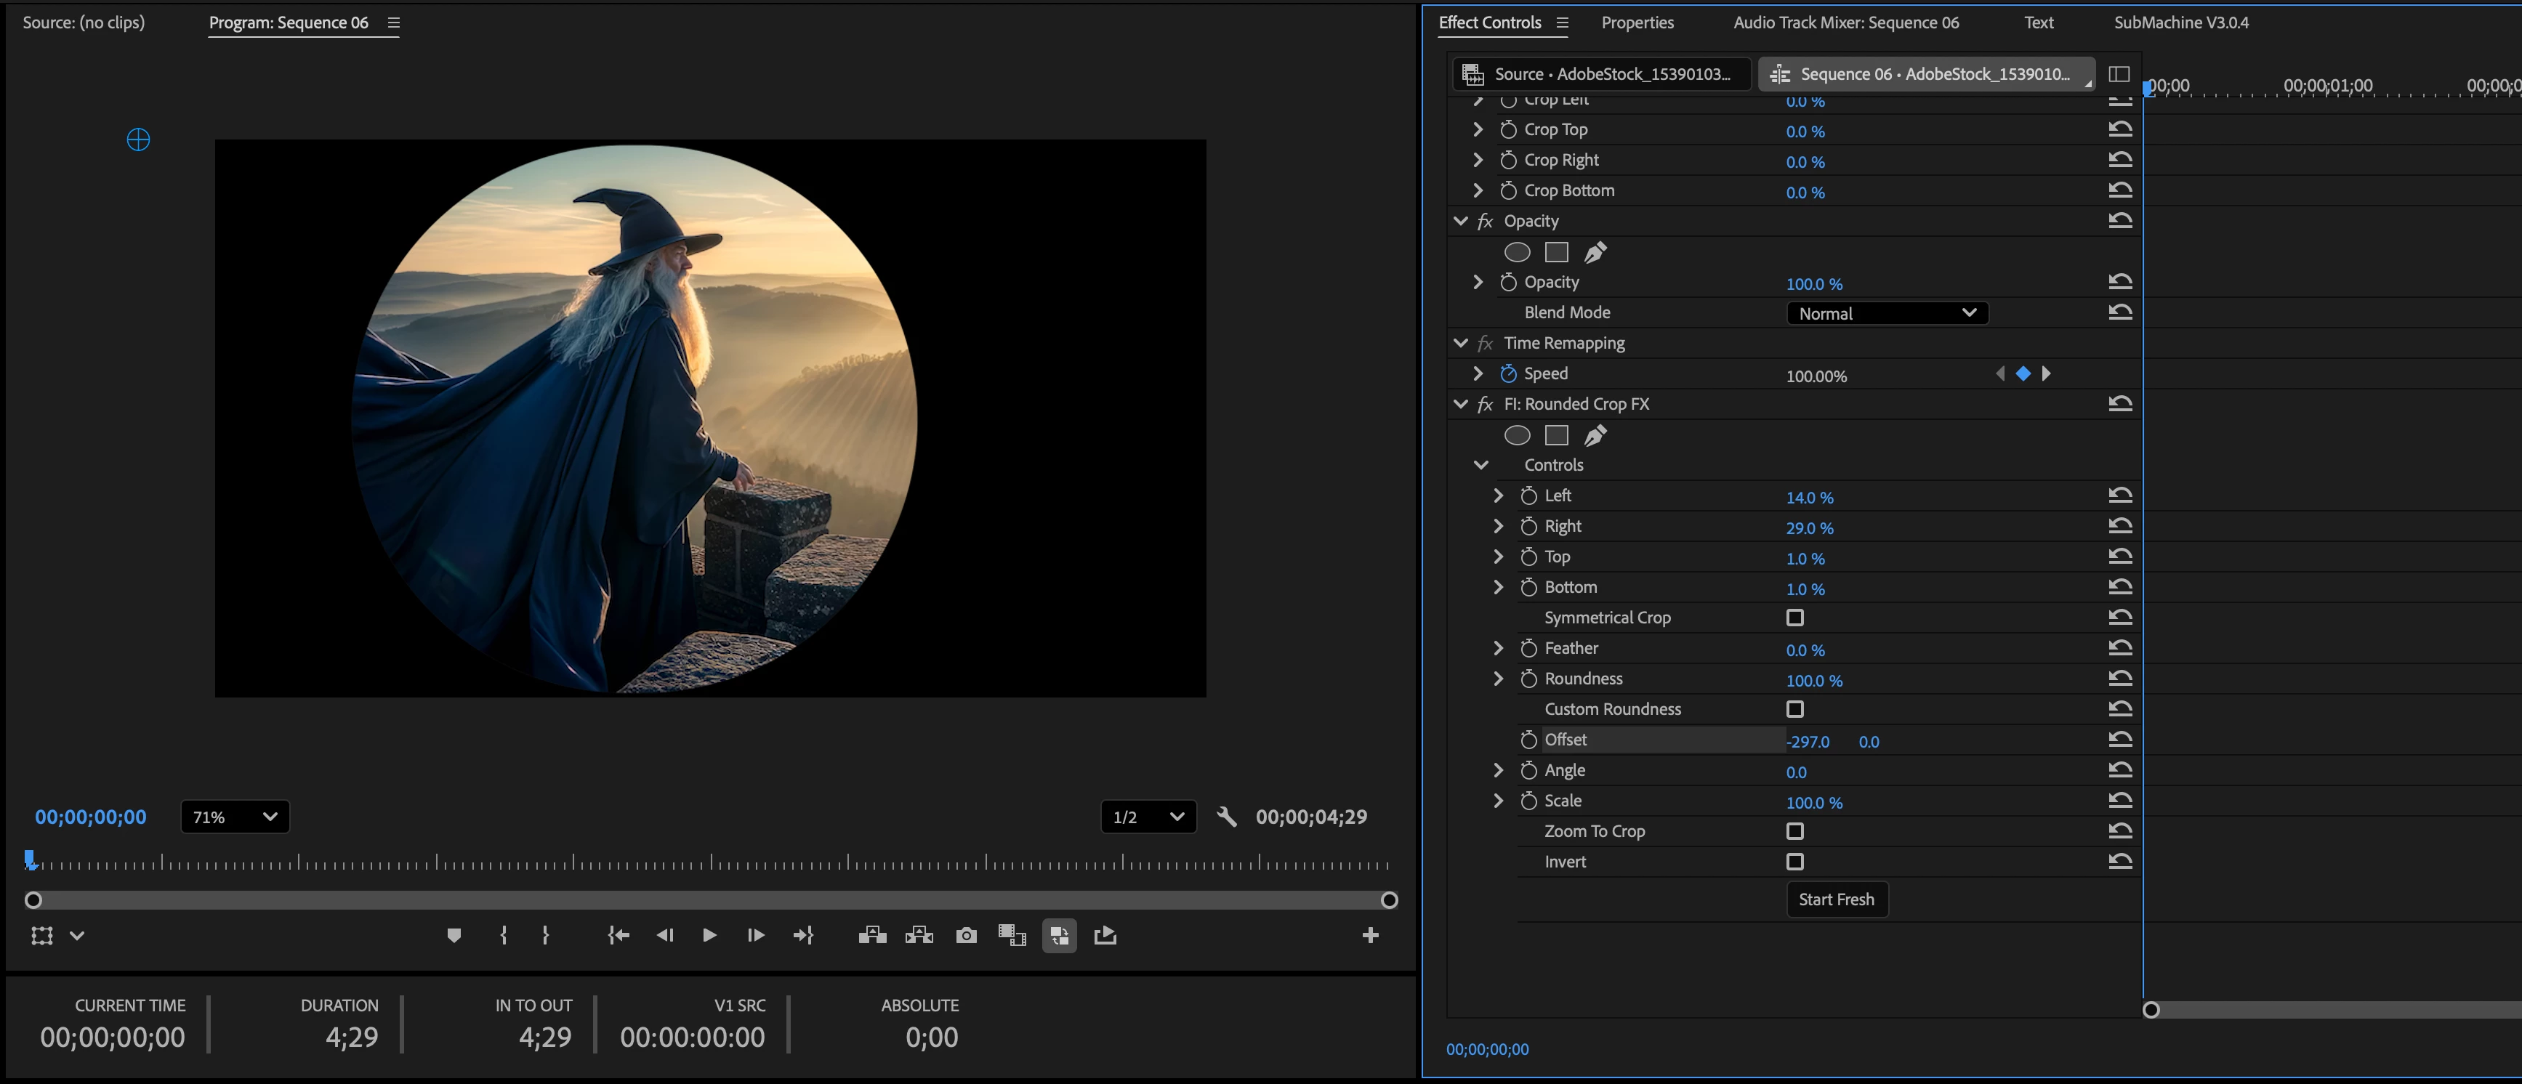Open the 71% zoom level dropdown
This screenshot has width=2522, height=1084.
click(235, 817)
